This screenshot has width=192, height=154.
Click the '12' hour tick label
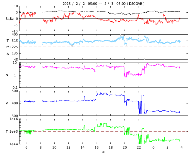tap(68, 147)
